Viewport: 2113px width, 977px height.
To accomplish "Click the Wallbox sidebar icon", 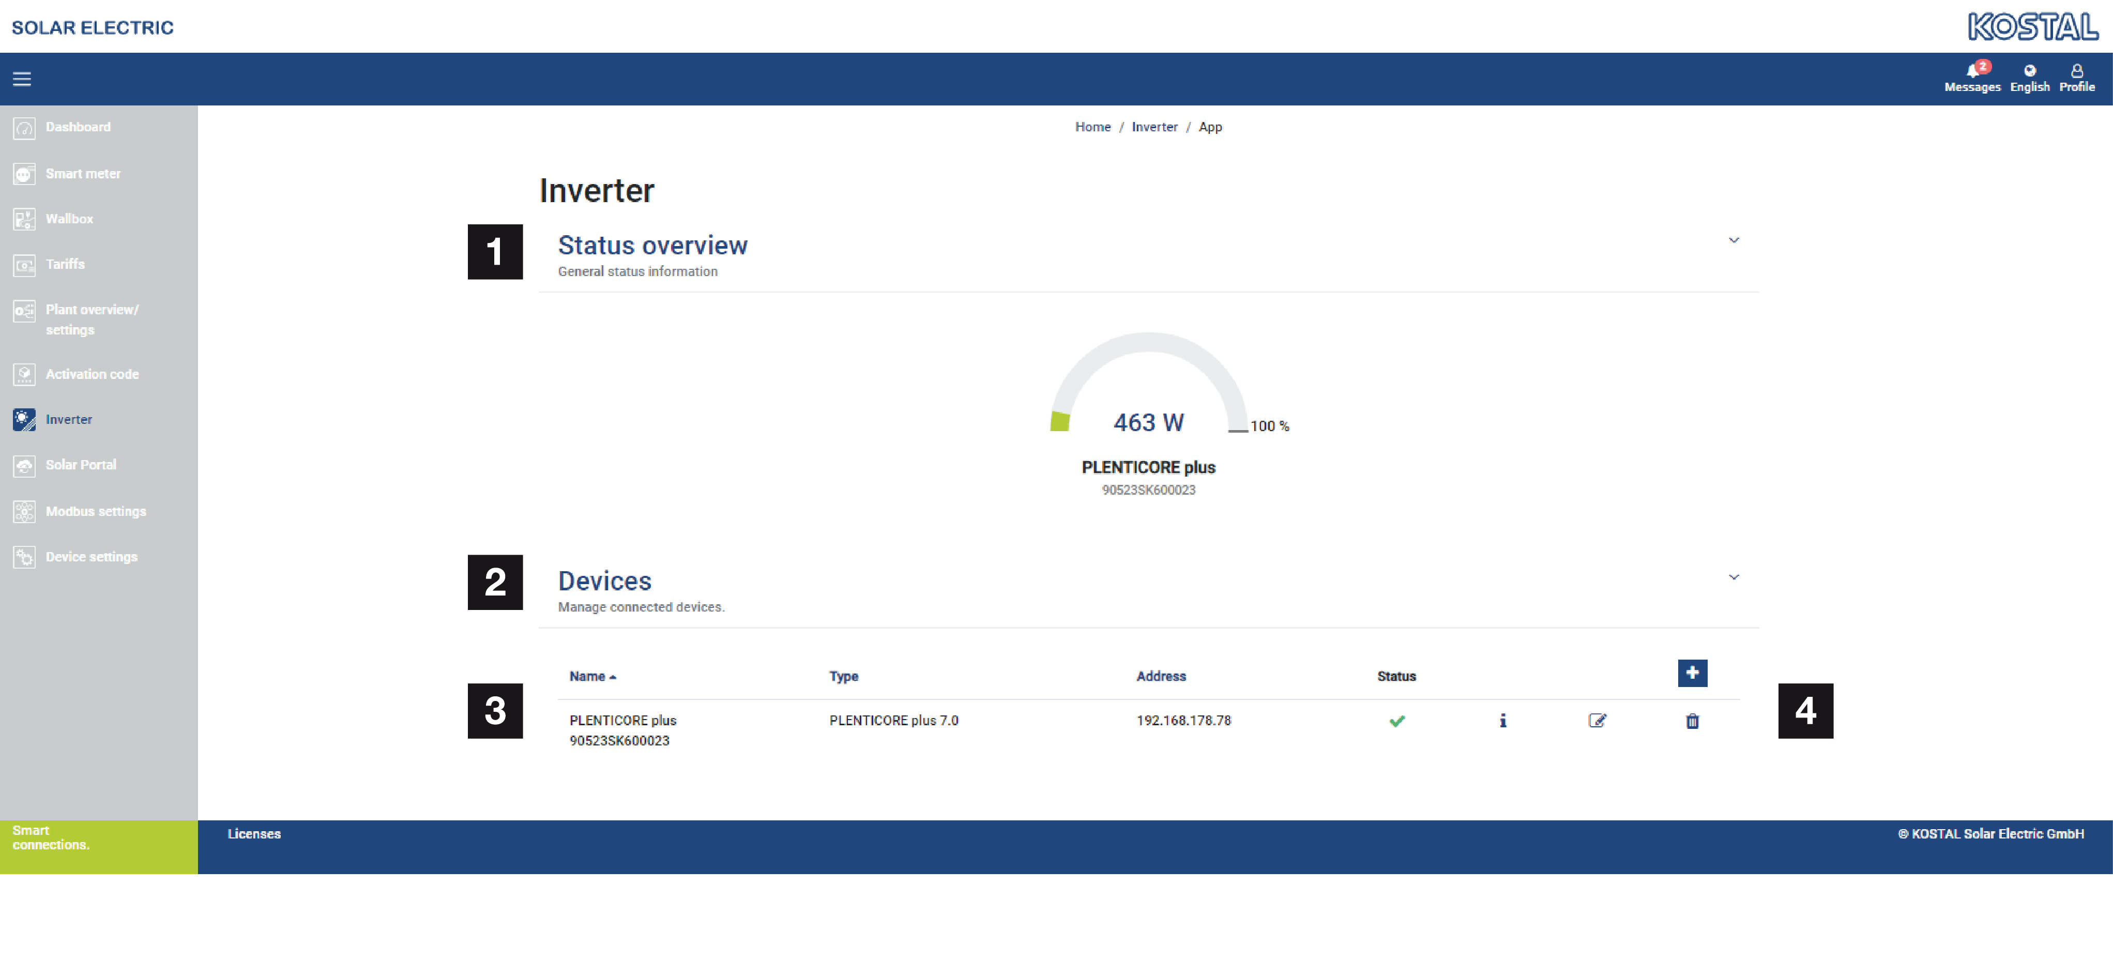I will pyautogui.click(x=25, y=219).
